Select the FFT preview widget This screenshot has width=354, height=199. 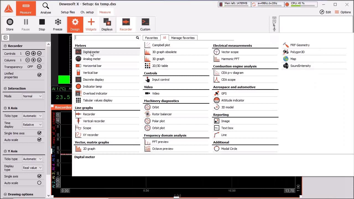pyautogui.click(x=176, y=142)
